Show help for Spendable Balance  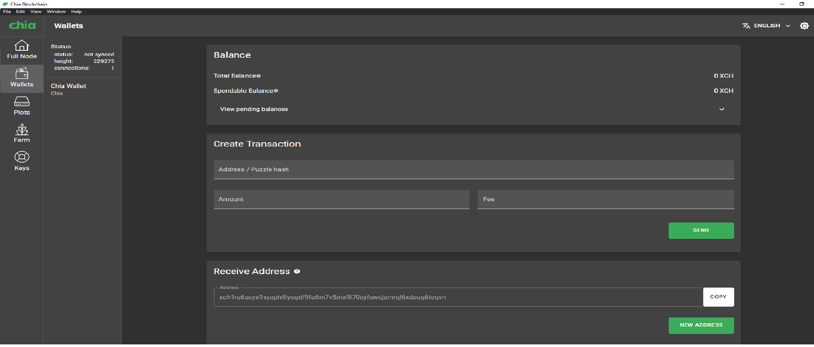coord(276,91)
